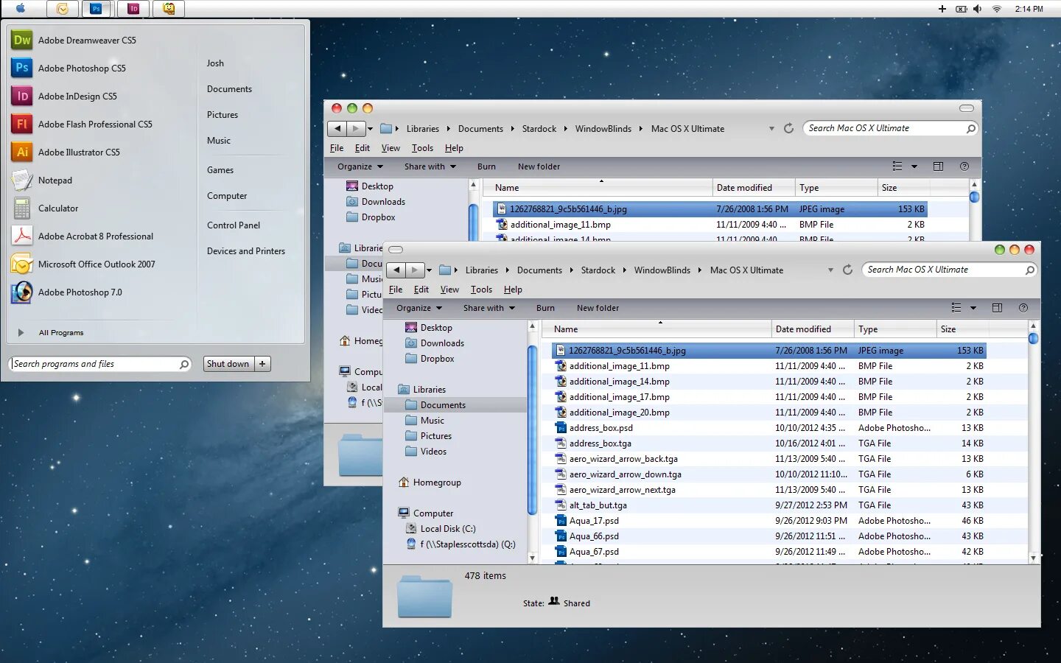
Task: Click the volume speaker icon in top bar
Action: 978,9
